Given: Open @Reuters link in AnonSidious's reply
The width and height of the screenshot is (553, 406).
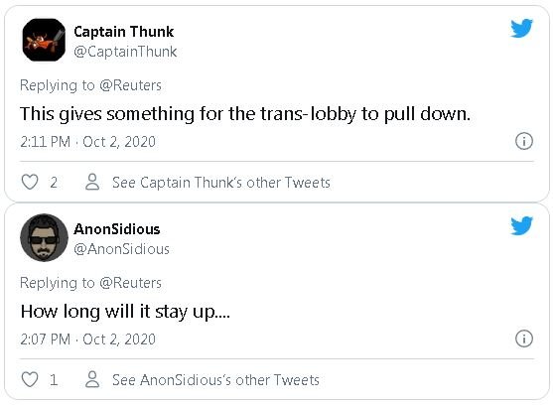Looking at the screenshot, I should 130,283.
